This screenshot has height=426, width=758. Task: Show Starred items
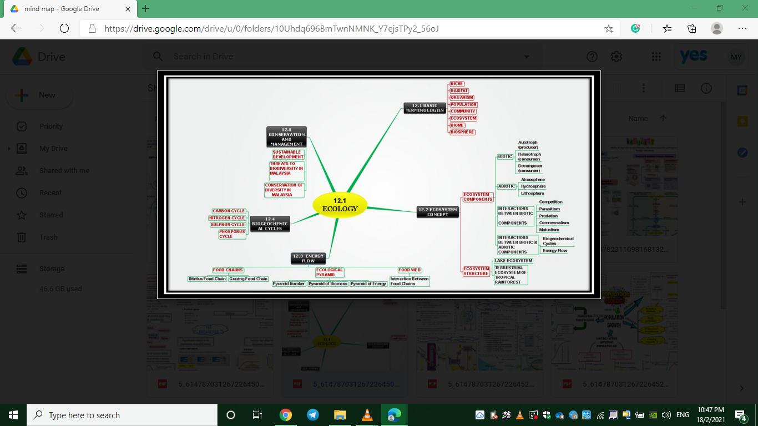[x=51, y=215]
